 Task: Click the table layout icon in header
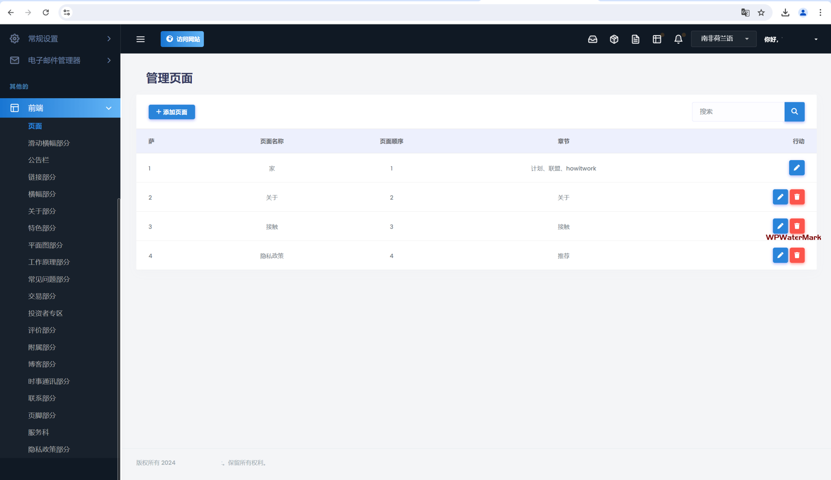(657, 39)
